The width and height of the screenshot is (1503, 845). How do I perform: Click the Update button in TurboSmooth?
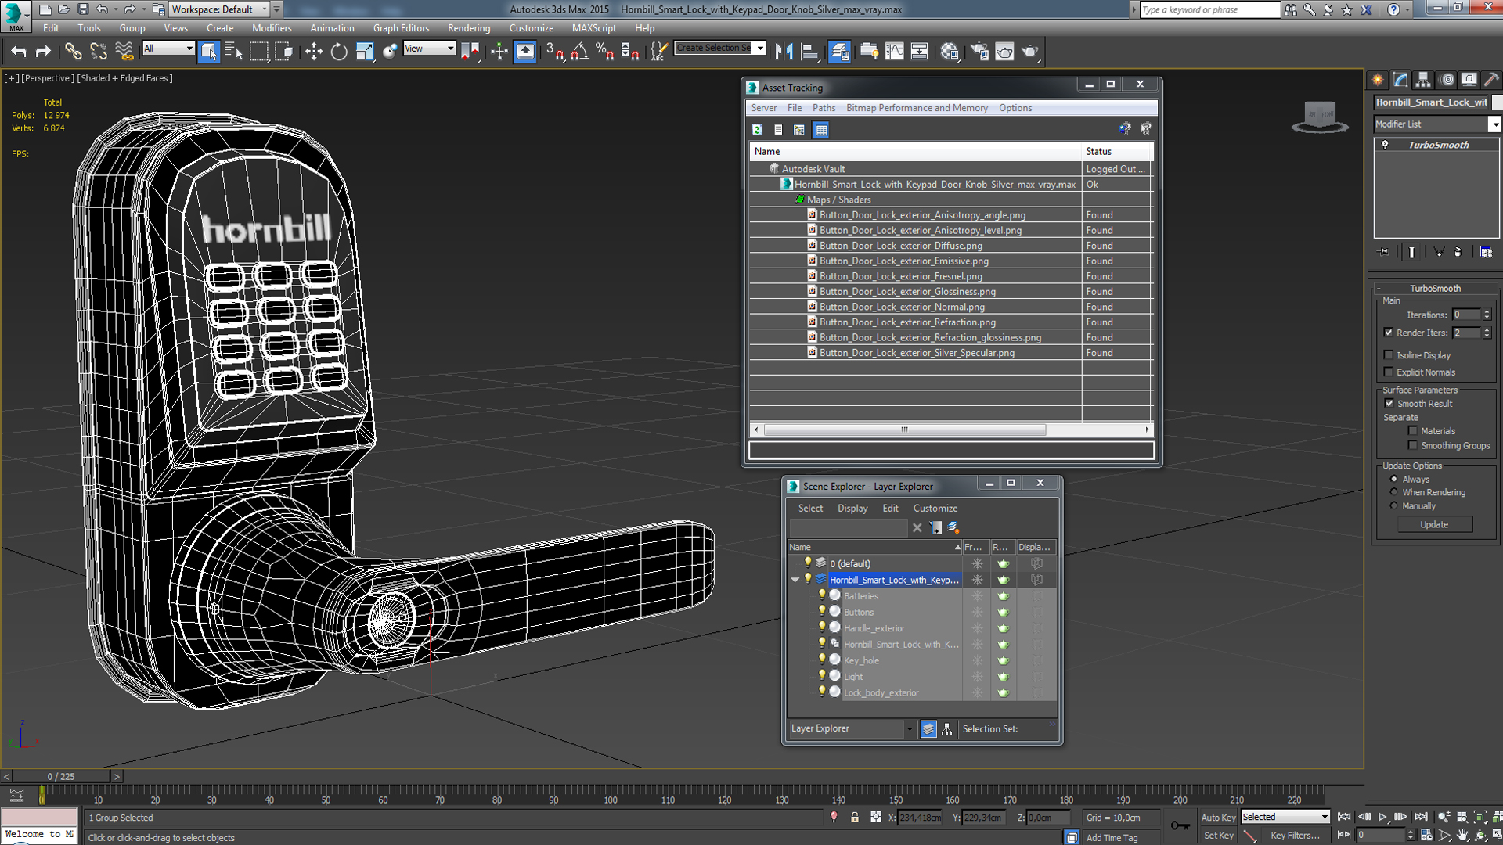pyautogui.click(x=1434, y=525)
